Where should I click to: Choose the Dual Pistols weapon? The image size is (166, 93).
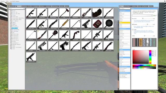pyautogui.click(x=86, y=24)
